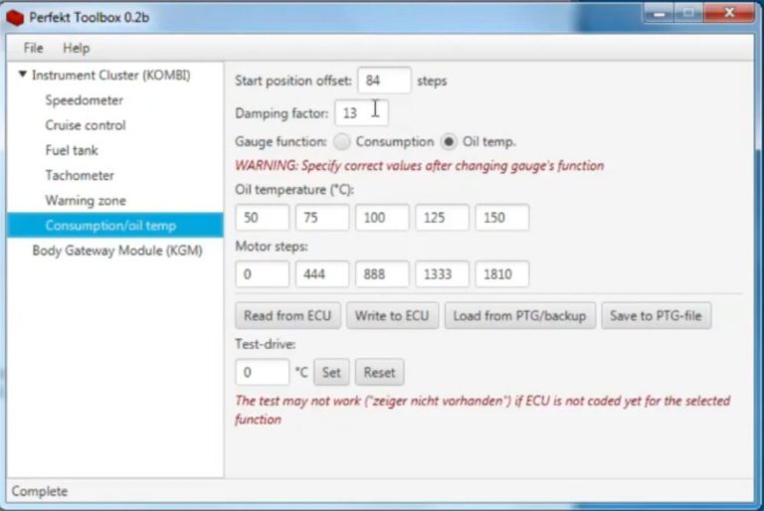
Task: Select the Consumption gauge function radio button
Action: coord(342,142)
